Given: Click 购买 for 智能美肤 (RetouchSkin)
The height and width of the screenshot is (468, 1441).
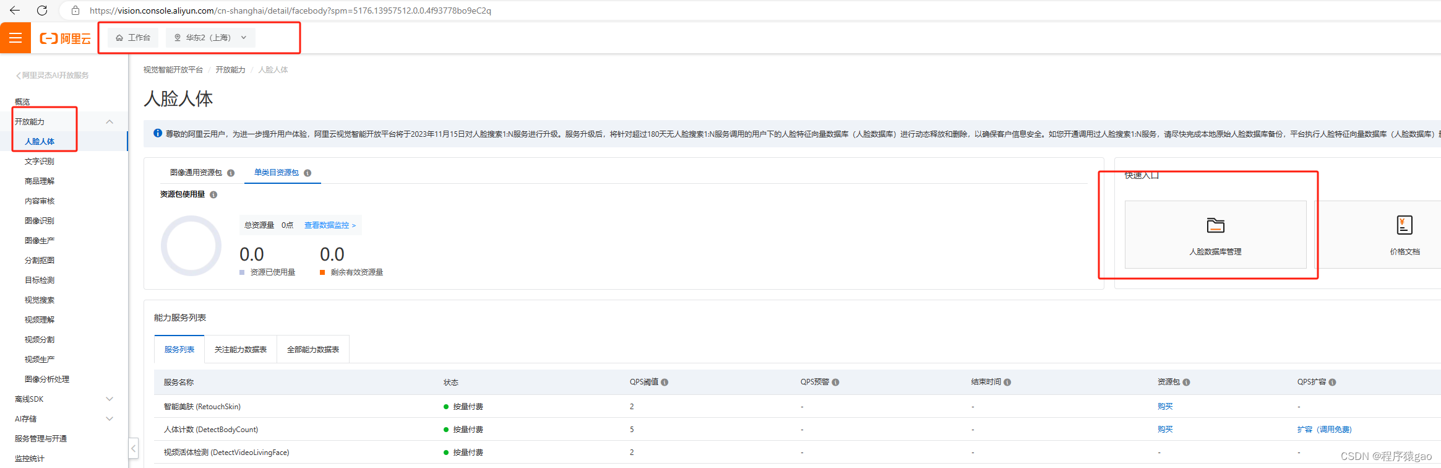Looking at the screenshot, I should point(1165,407).
